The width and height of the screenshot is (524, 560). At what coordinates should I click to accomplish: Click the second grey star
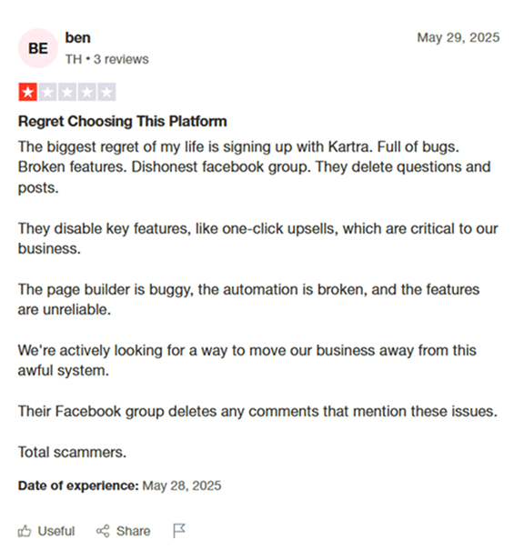(x=47, y=92)
